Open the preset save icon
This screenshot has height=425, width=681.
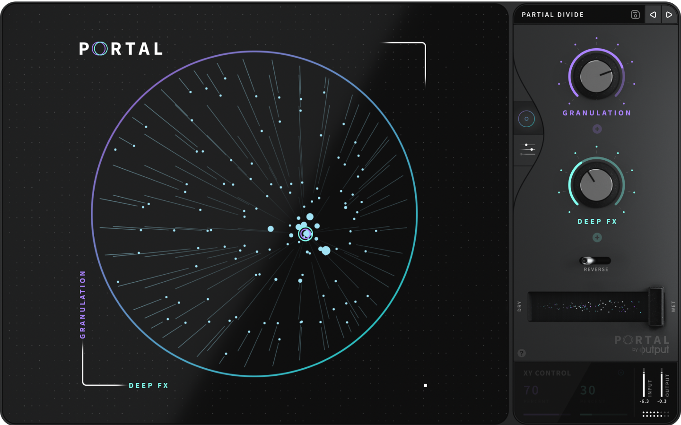click(x=635, y=14)
